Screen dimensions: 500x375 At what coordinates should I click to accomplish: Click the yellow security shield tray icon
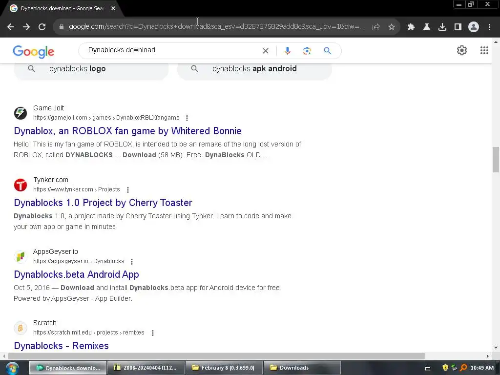click(x=445, y=368)
